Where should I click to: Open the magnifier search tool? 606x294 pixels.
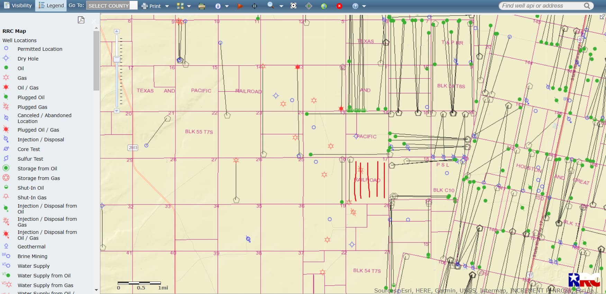[271, 6]
